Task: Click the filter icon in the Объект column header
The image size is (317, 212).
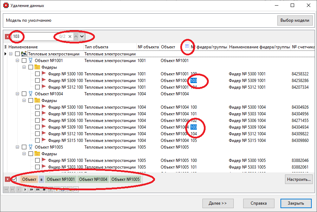Action: click(187, 47)
